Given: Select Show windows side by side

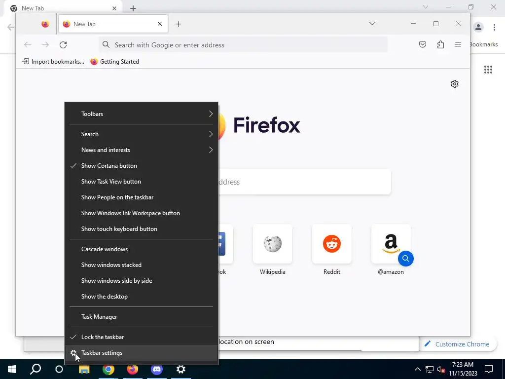Looking at the screenshot, I should [x=142, y=281].
